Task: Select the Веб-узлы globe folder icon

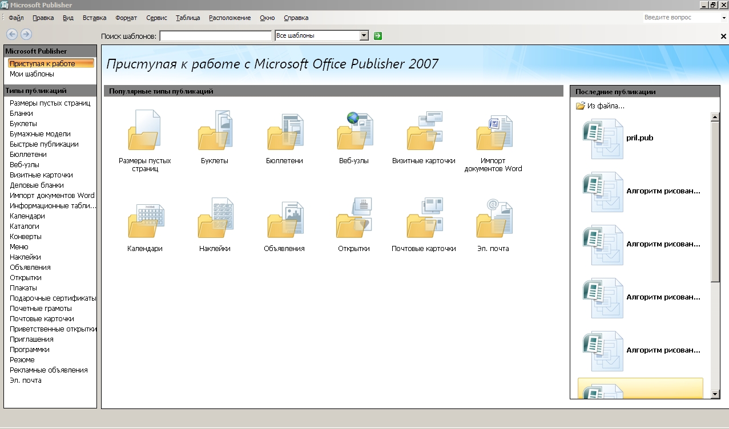Action: (355, 131)
